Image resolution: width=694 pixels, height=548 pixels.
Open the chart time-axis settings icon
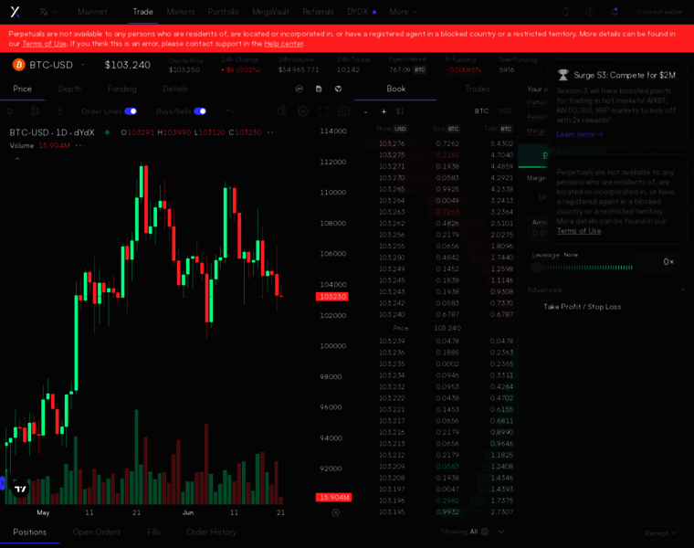click(335, 512)
